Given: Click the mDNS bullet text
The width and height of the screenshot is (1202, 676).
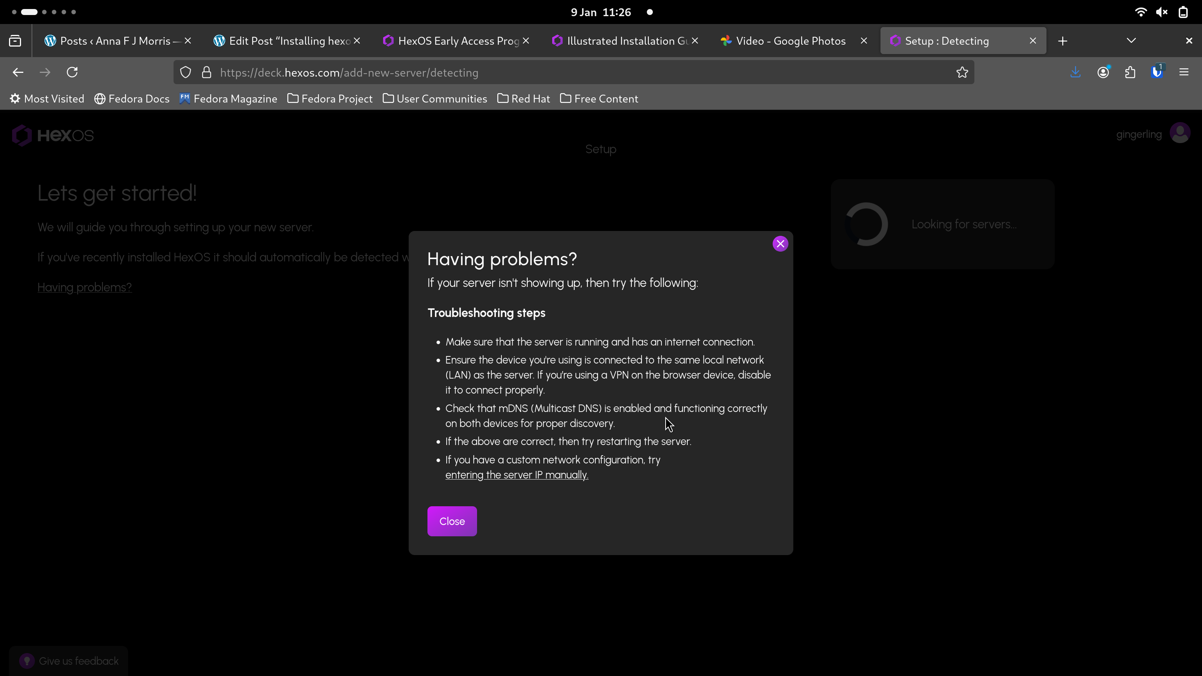Looking at the screenshot, I should coord(606,416).
